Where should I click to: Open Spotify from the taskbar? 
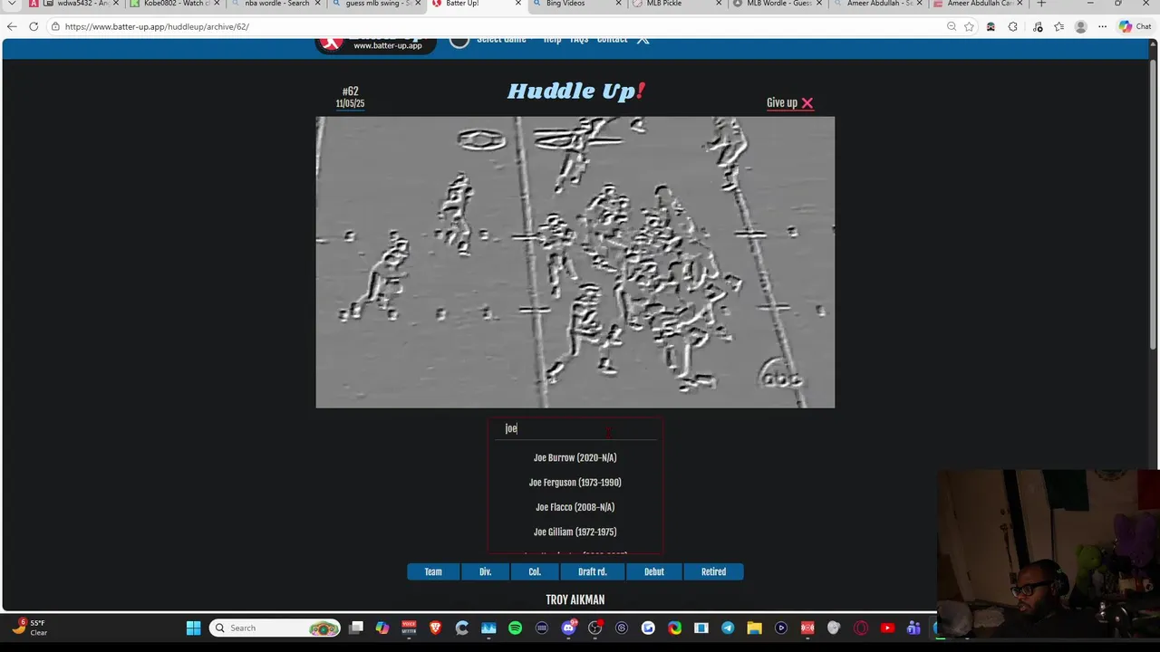tap(515, 628)
